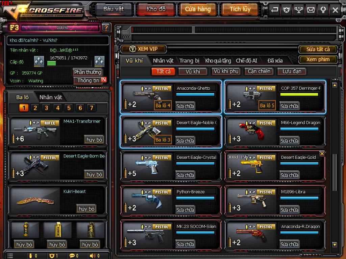Select the Kukri-Beast knife thumbnail
The image size is (346, 259).
pos(35,201)
